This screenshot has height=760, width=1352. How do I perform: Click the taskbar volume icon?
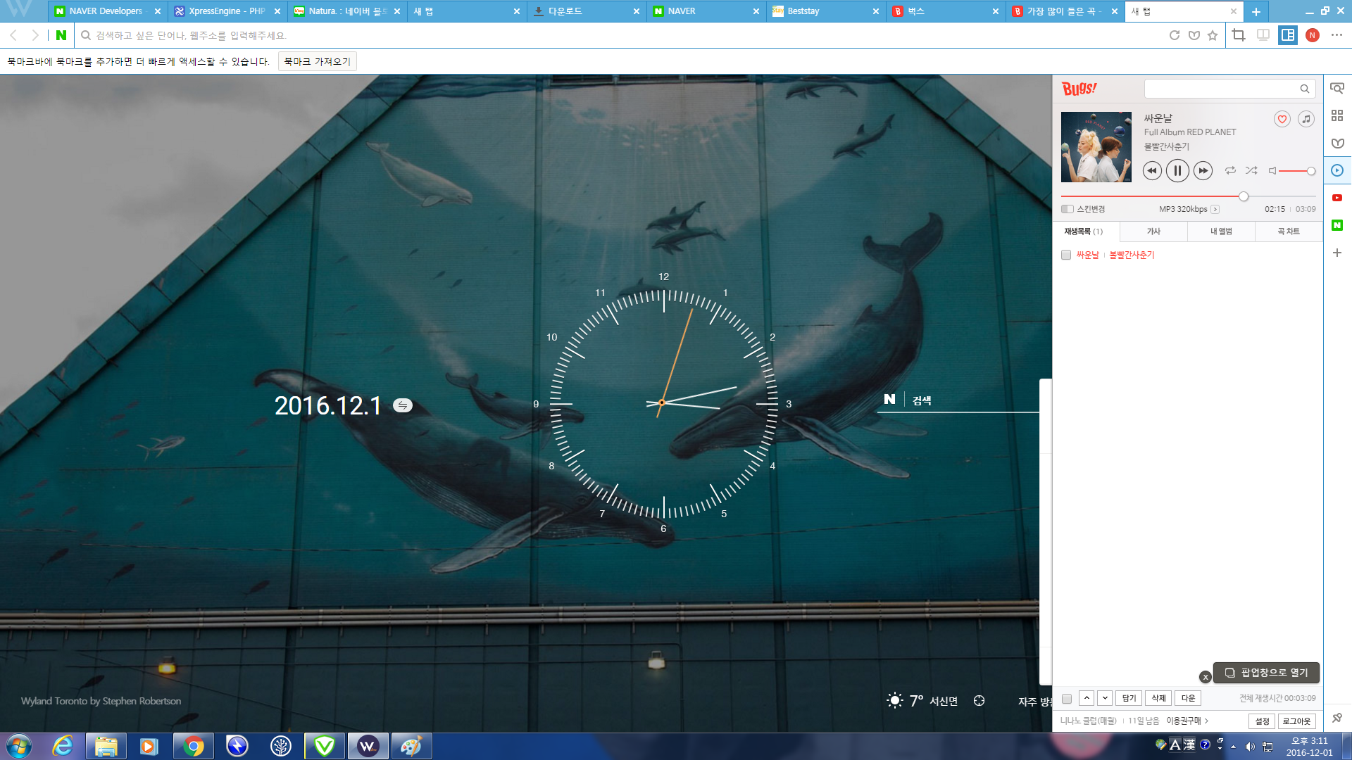coord(1250,747)
